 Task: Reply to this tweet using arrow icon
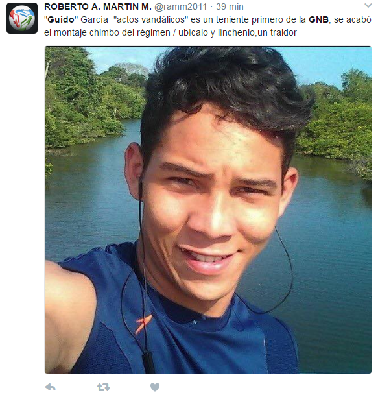pos(51,387)
